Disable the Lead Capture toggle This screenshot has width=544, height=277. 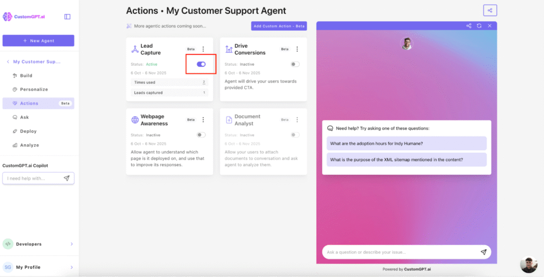click(x=201, y=64)
